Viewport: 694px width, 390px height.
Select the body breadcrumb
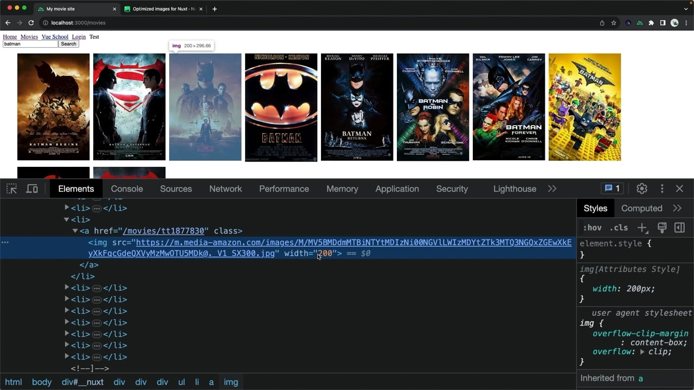click(x=41, y=382)
